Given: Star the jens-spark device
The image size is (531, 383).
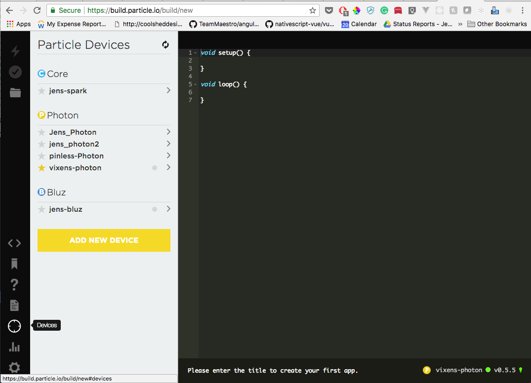Looking at the screenshot, I should pos(41,91).
